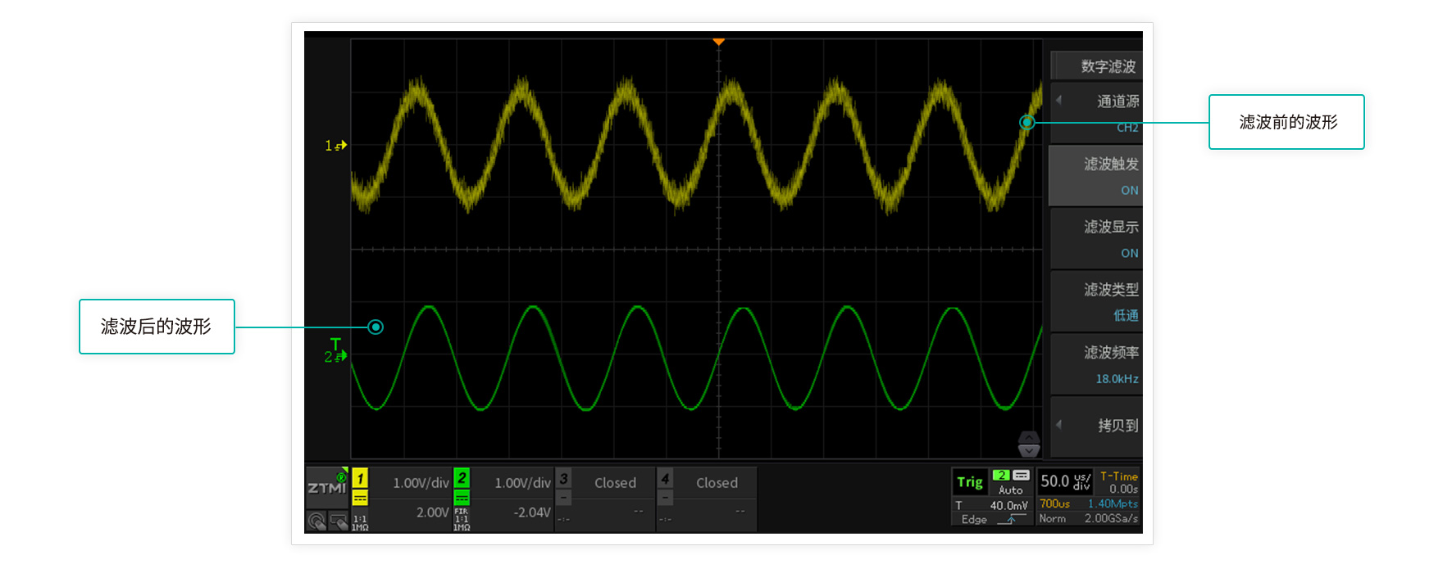Click the screen-touch icon right of gesture icon
The image size is (1443, 573).
point(338,521)
